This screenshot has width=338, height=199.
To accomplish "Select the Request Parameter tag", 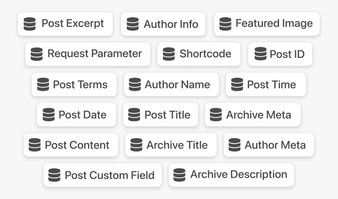I will pyautogui.click(x=88, y=54).
